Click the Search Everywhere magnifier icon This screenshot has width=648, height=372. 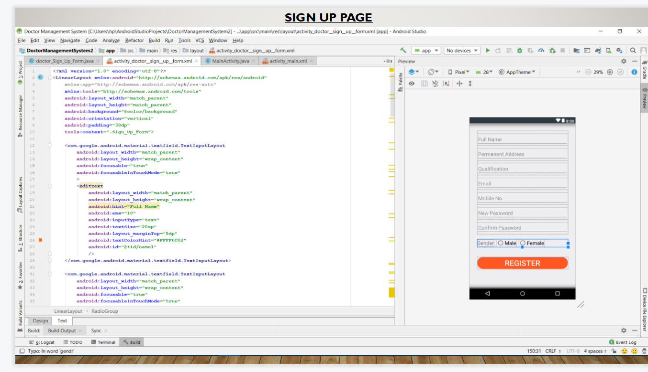click(632, 50)
